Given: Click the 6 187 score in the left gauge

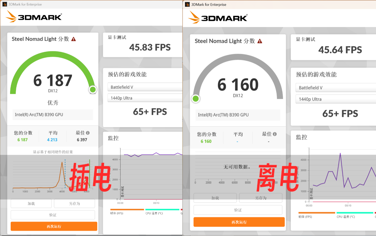Looking at the screenshot, I should 53,80.
